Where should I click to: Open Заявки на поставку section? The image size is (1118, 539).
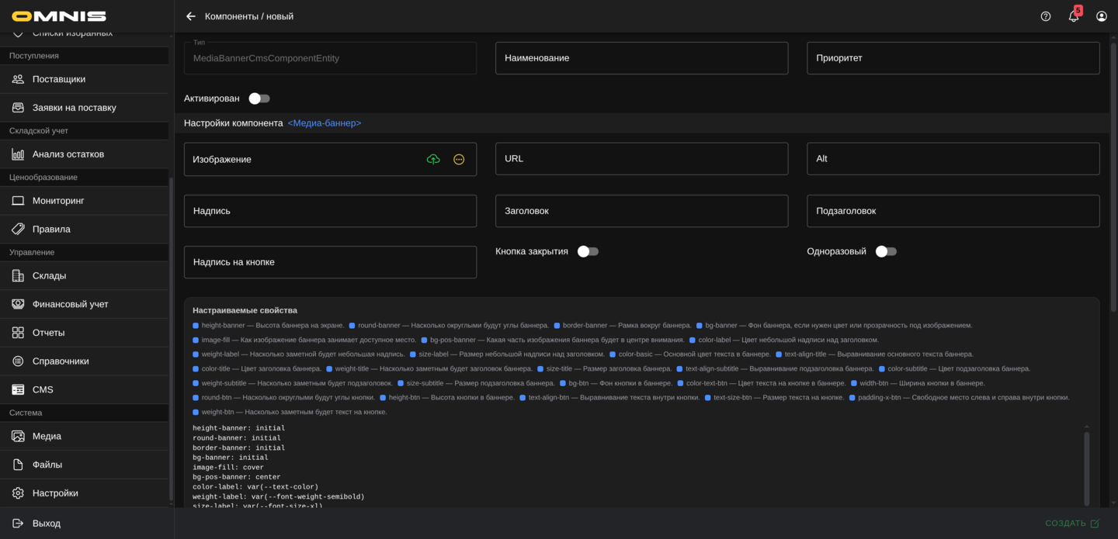74,108
